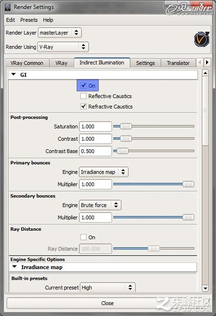Click the Saturation value field
Screen dimensions: 216x316
[95, 127]
